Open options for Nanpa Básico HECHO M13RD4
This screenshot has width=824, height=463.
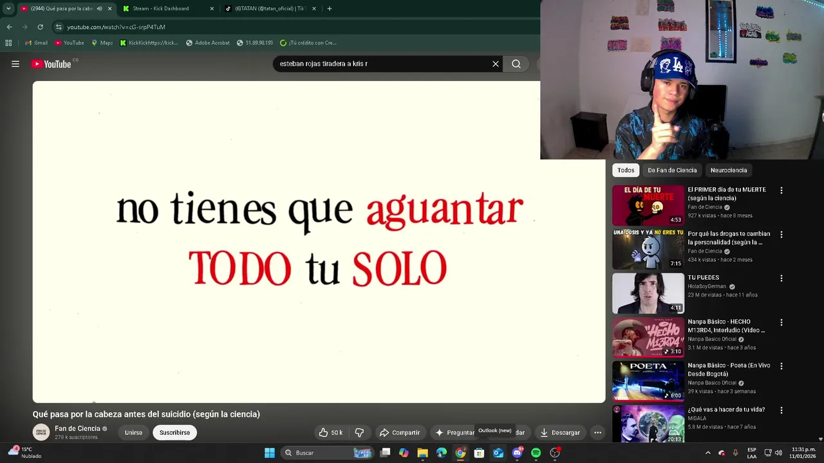[782, 322]
